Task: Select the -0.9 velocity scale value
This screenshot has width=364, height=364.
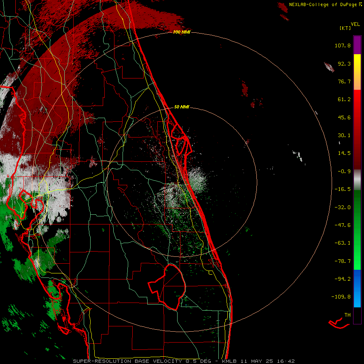Action: pyautogui.click(x=344, y=171)
